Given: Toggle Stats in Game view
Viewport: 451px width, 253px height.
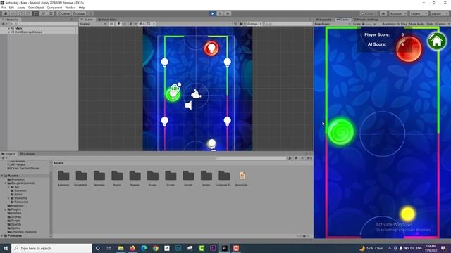Looking at the screenshot, I should (x=430, y=24).
